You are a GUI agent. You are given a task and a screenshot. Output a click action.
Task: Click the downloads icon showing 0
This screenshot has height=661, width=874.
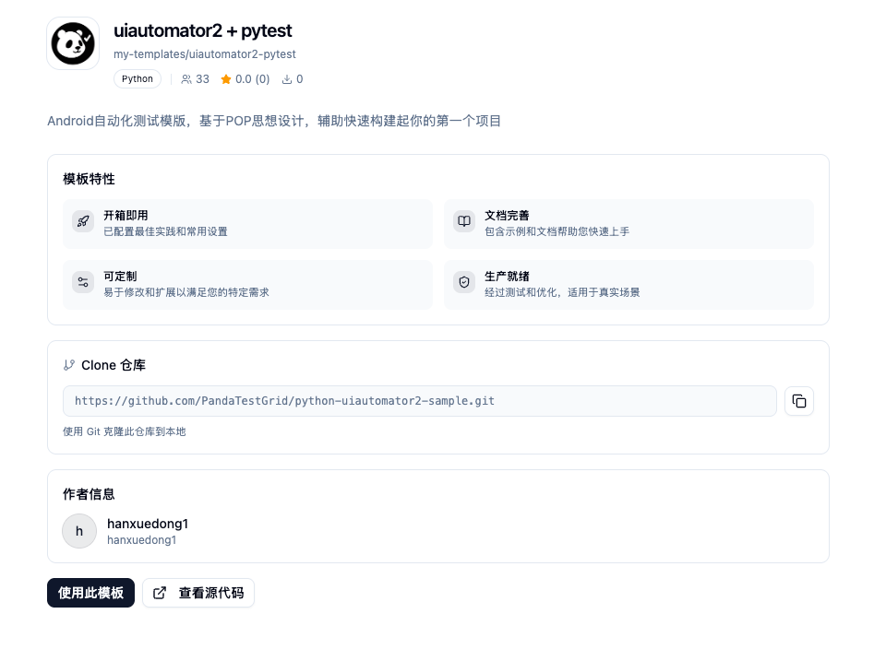coord(285,79)
